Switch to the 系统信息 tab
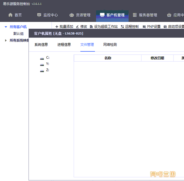 point(41,45)
